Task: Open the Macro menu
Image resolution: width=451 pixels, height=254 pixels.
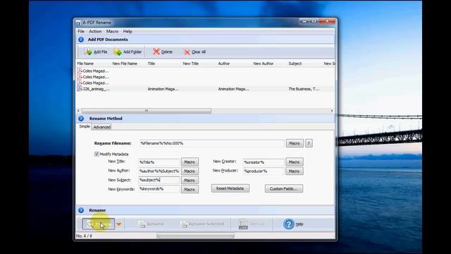Action: pyautogui.click(x=112, y=31)
